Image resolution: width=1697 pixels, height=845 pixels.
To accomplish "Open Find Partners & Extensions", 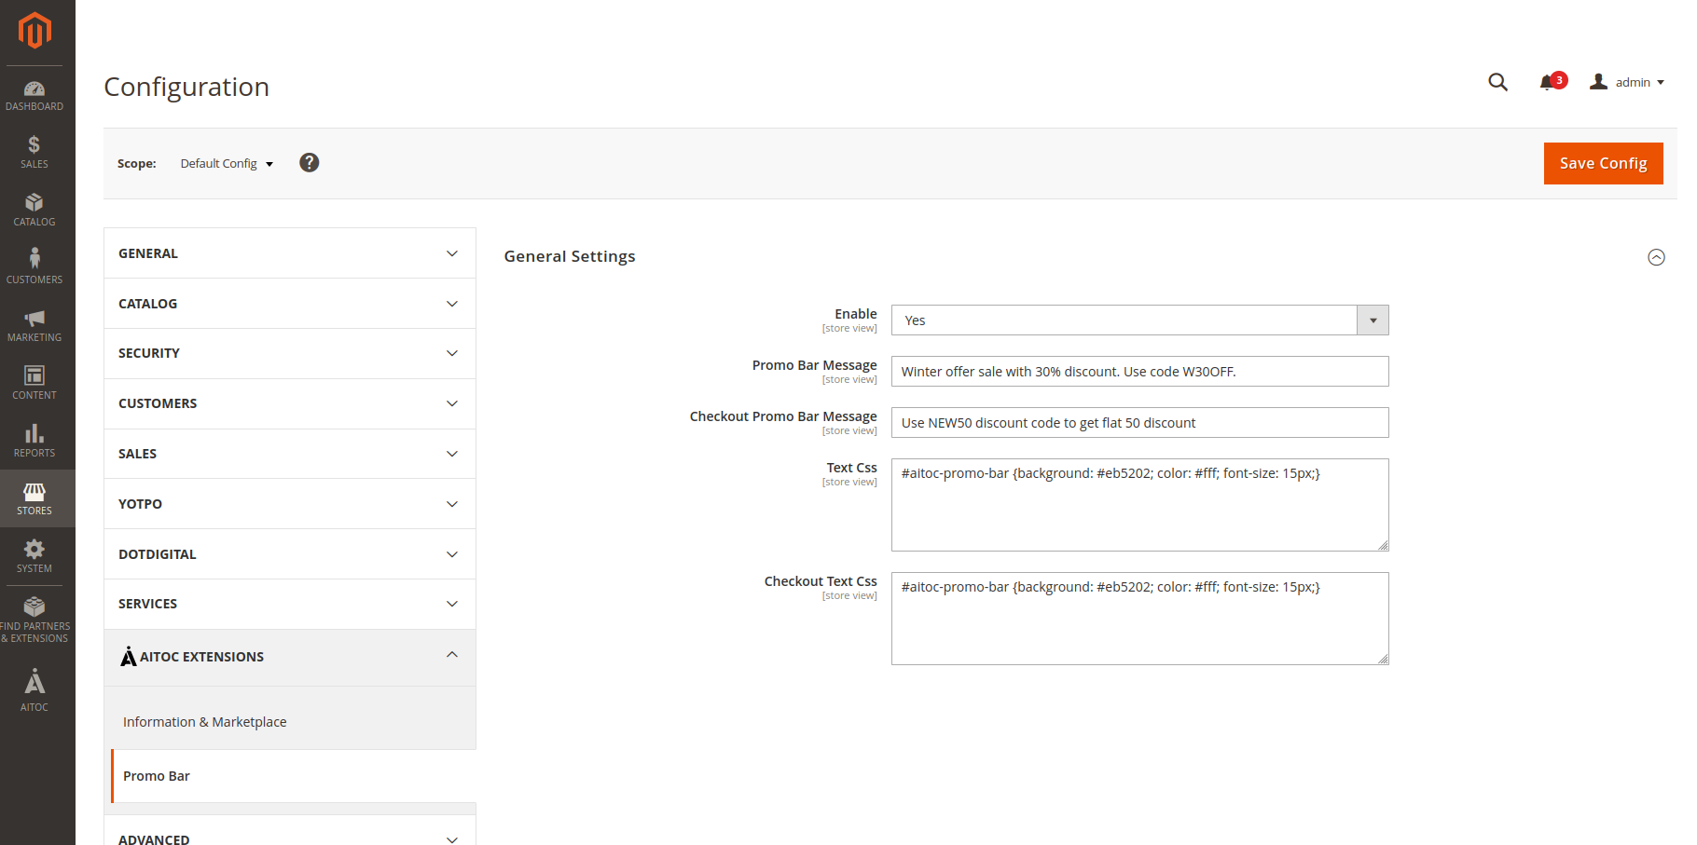I will tap(34, 620).
